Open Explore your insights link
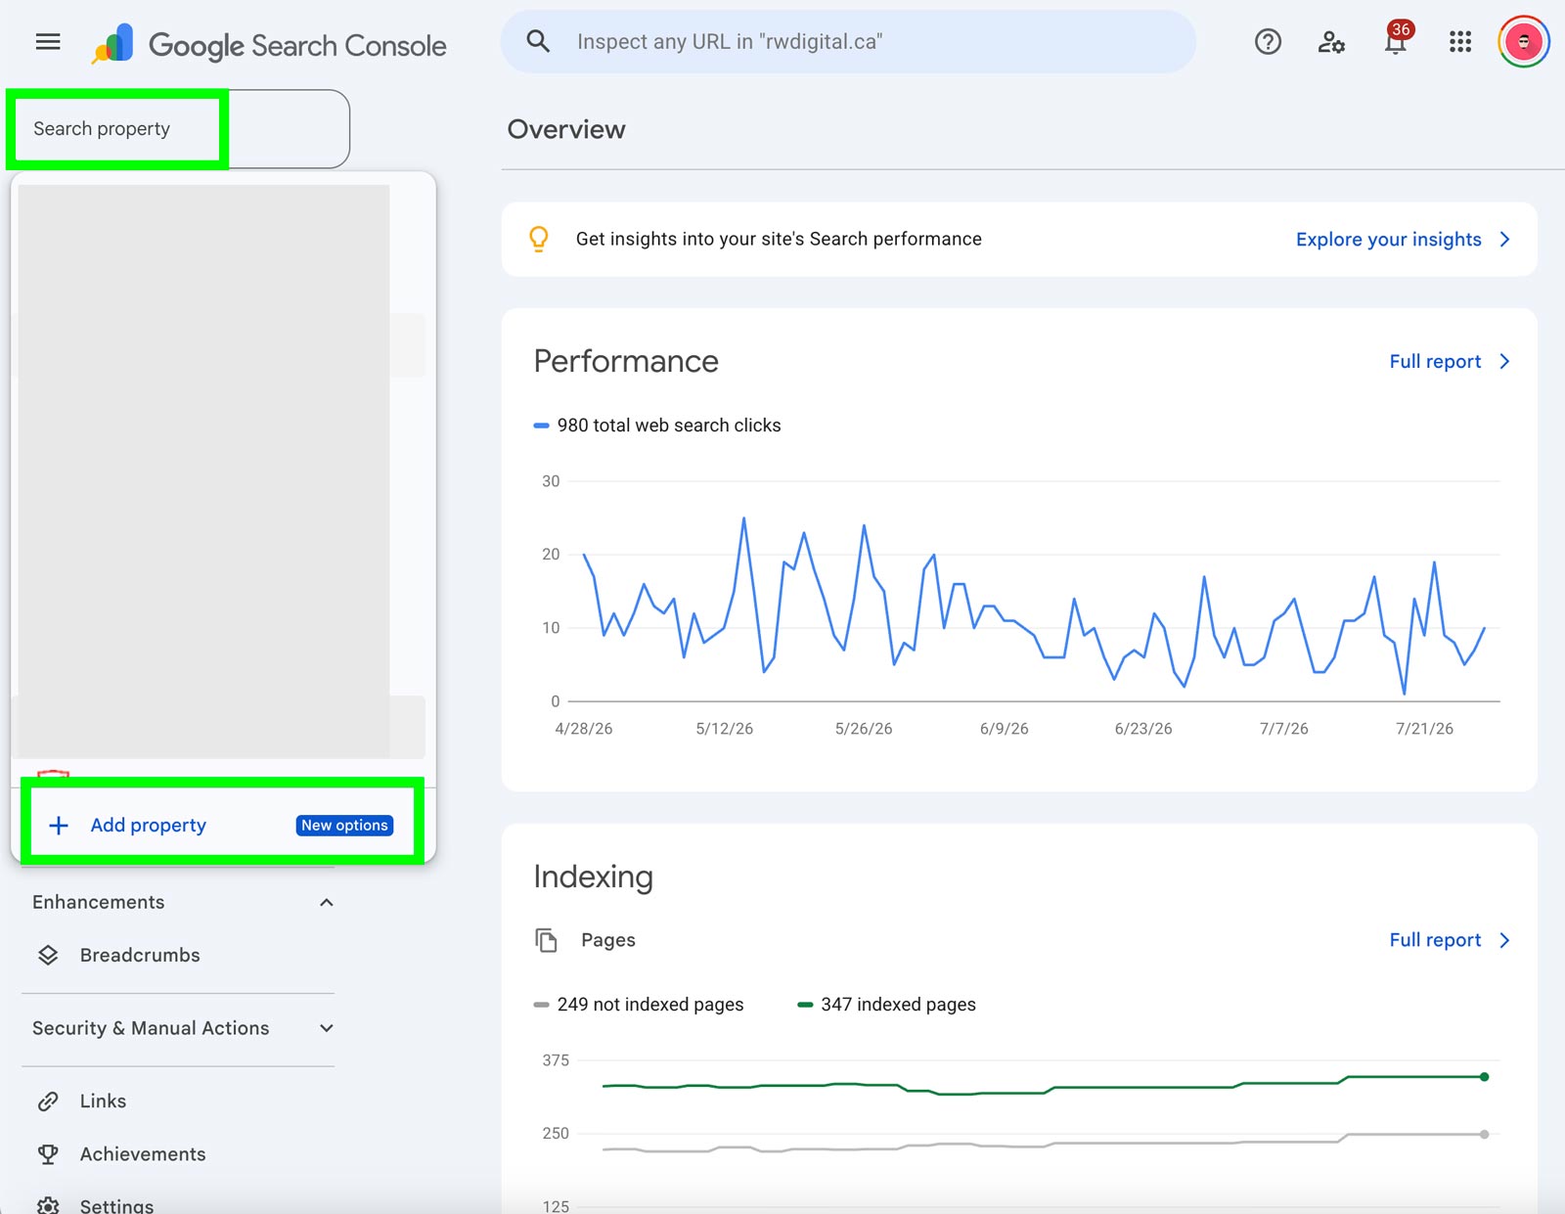Image resolution: width=1565 pixels, height=1214 pixels. click(x=1388, y=240)
